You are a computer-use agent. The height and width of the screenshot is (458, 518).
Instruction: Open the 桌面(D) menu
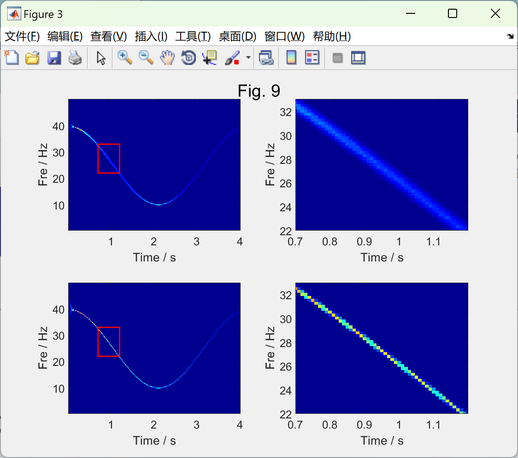[x=237, y=36]
